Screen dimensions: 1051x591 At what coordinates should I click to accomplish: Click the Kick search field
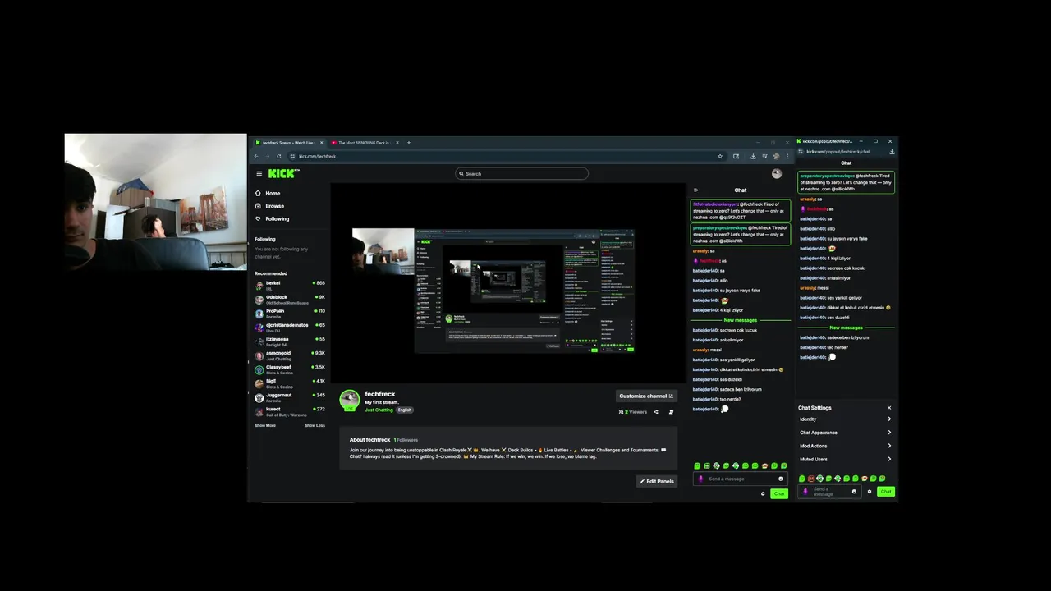[522, 173]
